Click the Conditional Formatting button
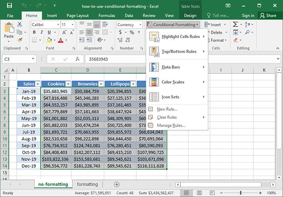283x197 pixels. (x=173, y=25)
